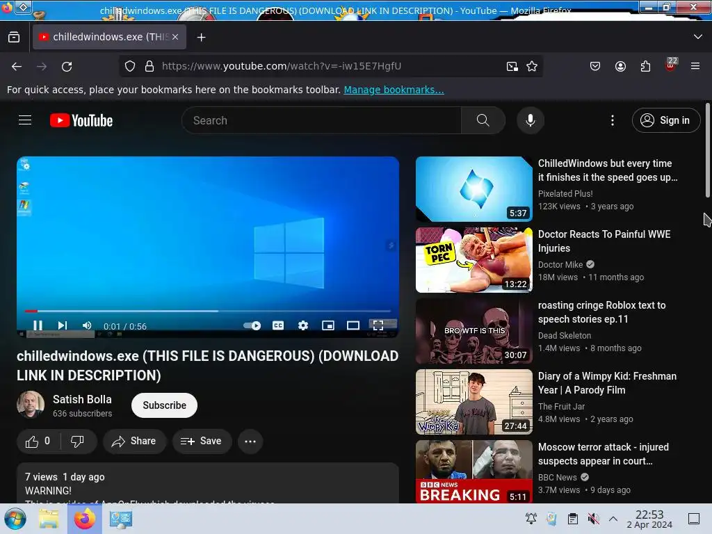This screenshot has width=712, height=534.
Task: Go to YouTube home via logo
Action: [x=81, y=120]
